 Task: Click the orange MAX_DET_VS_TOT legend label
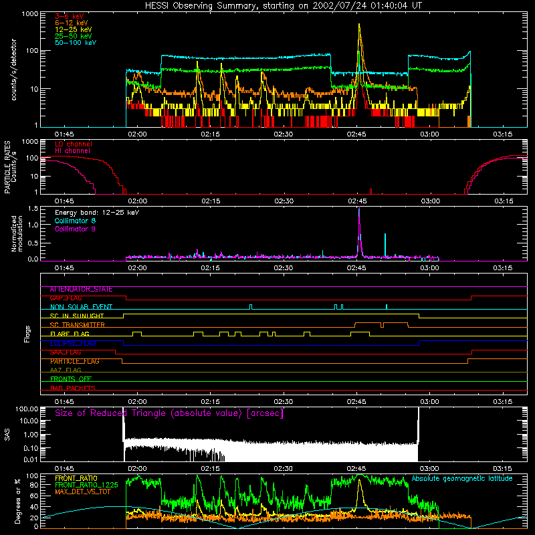pos(82,492)
